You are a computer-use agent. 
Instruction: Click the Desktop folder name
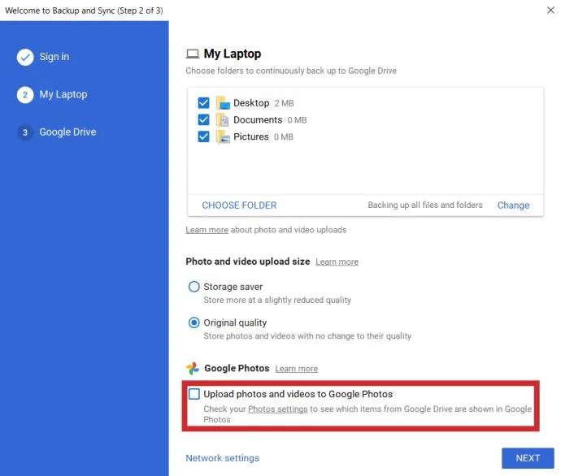click(251, 103)
